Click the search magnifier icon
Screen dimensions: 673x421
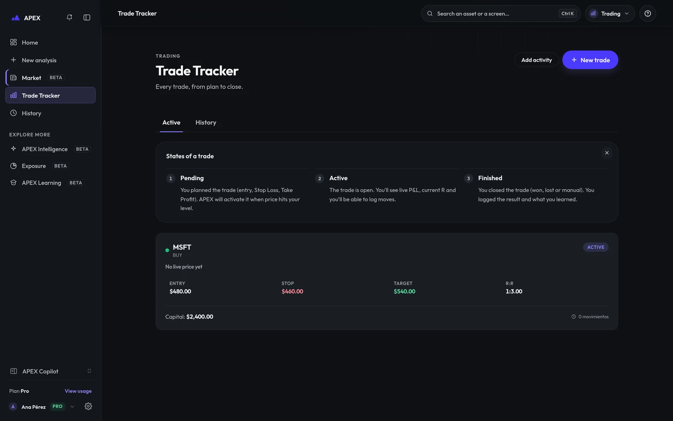click(x=430, y=13)
